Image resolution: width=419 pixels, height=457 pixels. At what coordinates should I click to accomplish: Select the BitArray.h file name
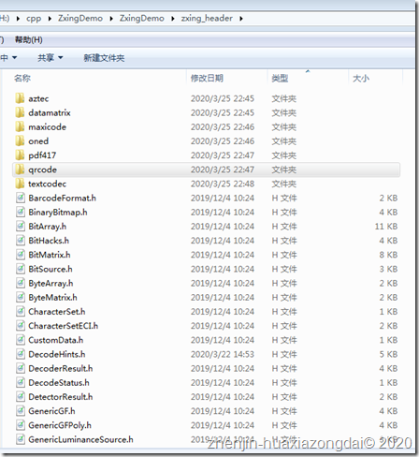pos(48,227)
